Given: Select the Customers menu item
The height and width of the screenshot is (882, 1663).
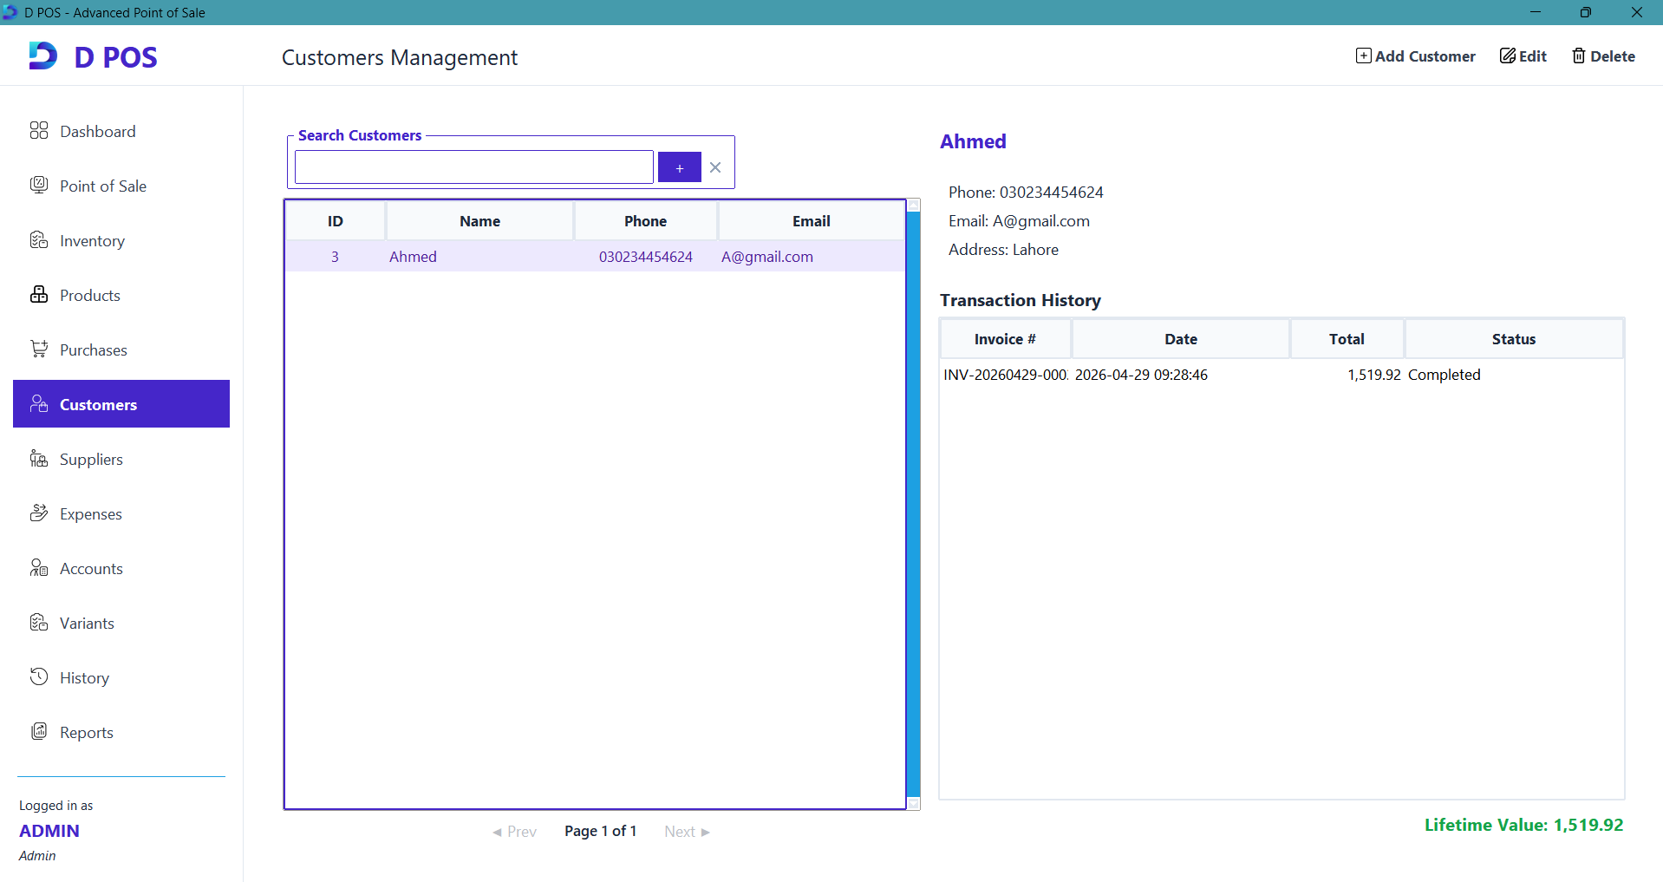Looking at the screenshot, I should 121,404.
